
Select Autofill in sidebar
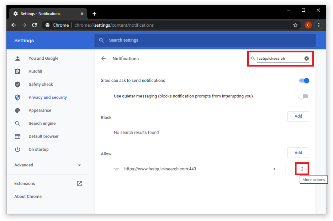(x=35, y=71)
